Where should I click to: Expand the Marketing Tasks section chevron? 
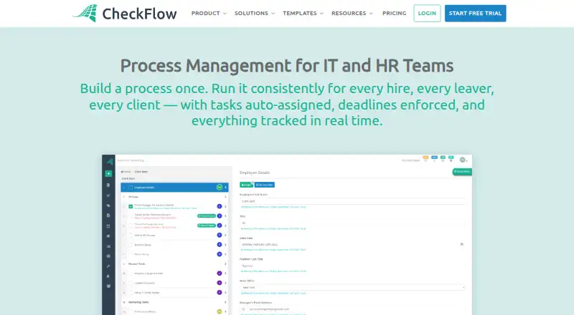click(225, 302)
